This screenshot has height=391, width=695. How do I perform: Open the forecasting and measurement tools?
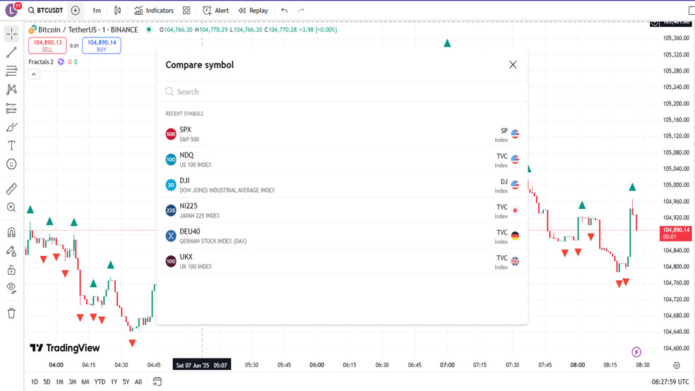point(11,109)
